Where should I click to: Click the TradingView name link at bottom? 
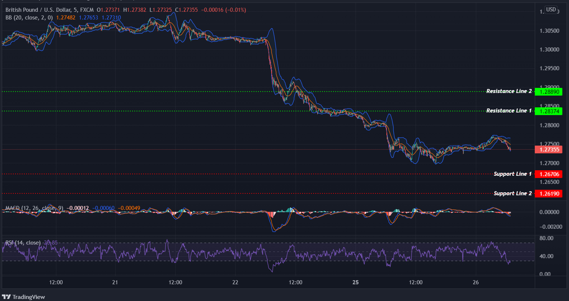[29, 297]
